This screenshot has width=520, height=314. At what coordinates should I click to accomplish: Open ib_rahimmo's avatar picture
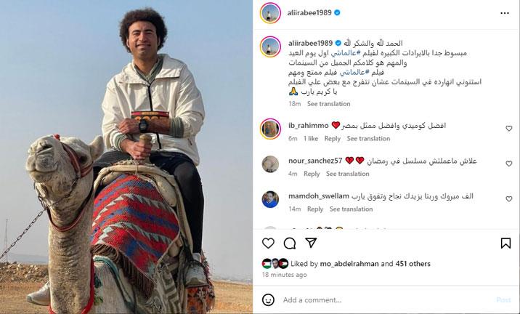click(270, 129)
